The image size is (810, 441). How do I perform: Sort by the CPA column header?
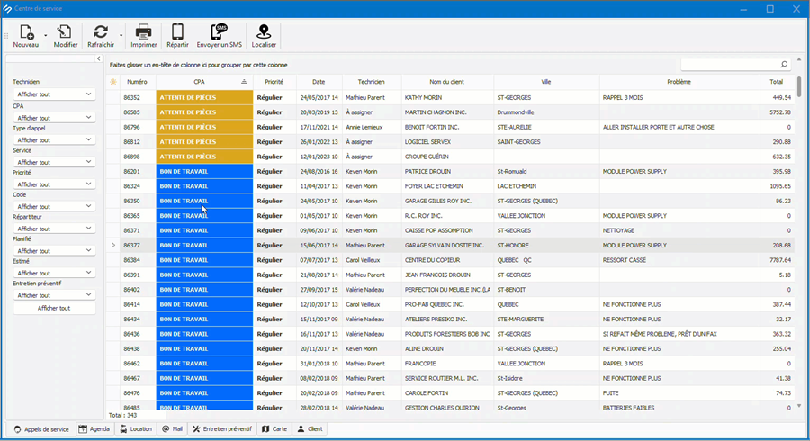point(199,82)
